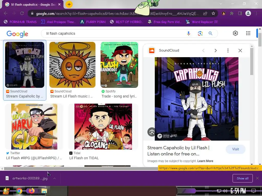Viewport: 262px width, 196px height.
Task: Submit search with the magnifier icon
Action: click(x=211, y=33)
